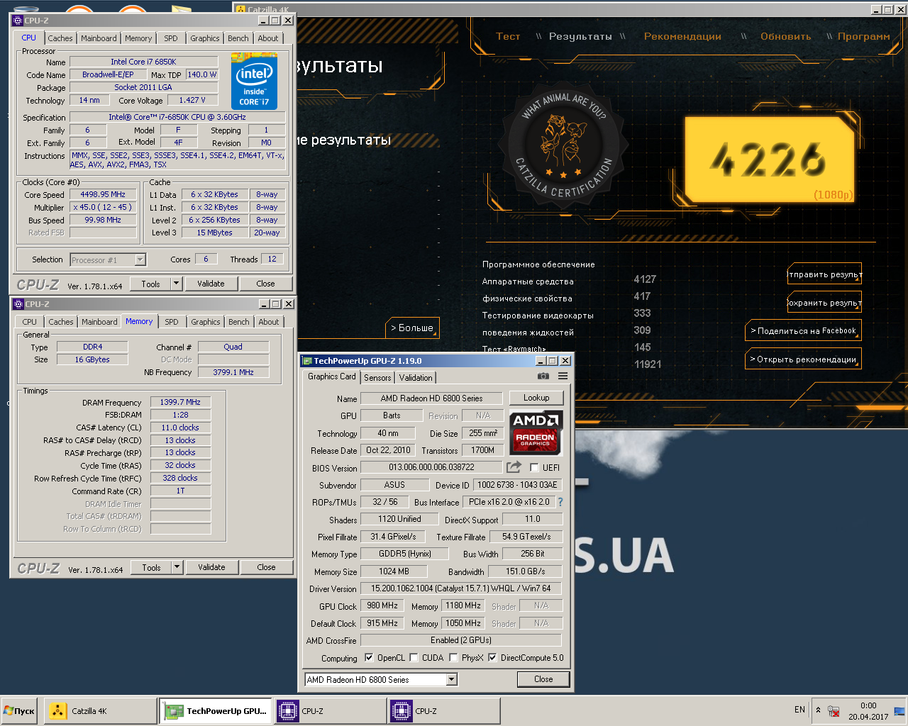Show hidden tray icons arrow
Image resolution: width=908 pixels, height=726 pixels.
(x=818, y=710)
